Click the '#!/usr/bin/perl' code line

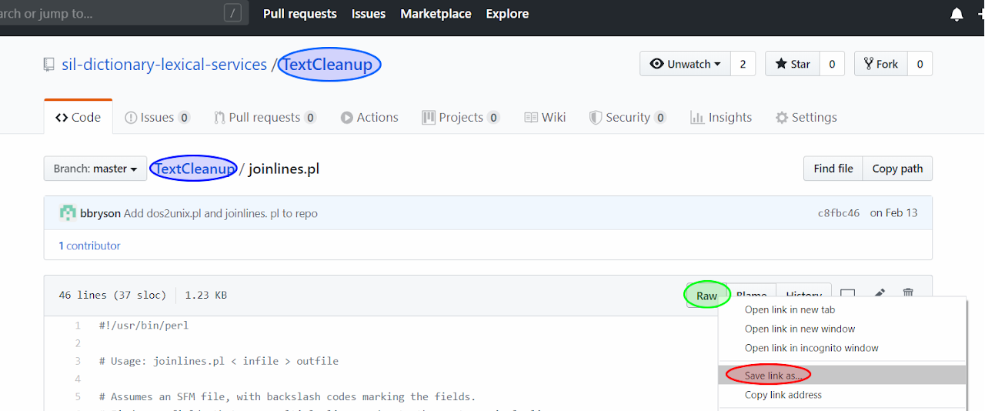click(x=144, y=325)
